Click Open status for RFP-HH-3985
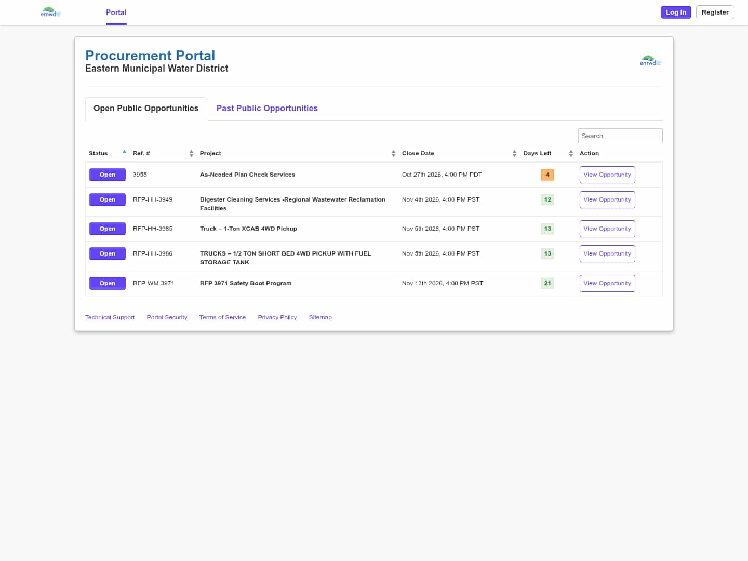Viewport: 748px width, 561px height. tap(108, 229)
